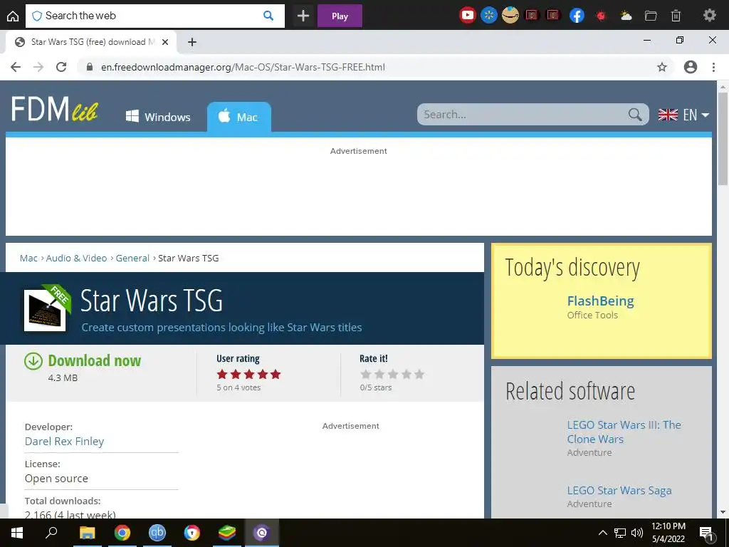729x547 pixels.
Task: Click the Download now link
Action: (x=95, y=360)
